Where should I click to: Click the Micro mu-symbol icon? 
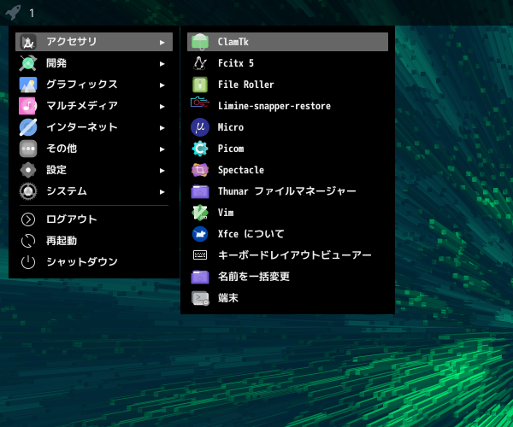click(x=200, y=127)
